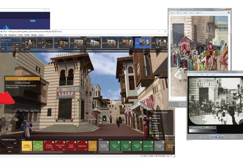Click red Photos swatch in Resource Legend
The width and height of the screenshot is (243, 162).
coord(150,120)
